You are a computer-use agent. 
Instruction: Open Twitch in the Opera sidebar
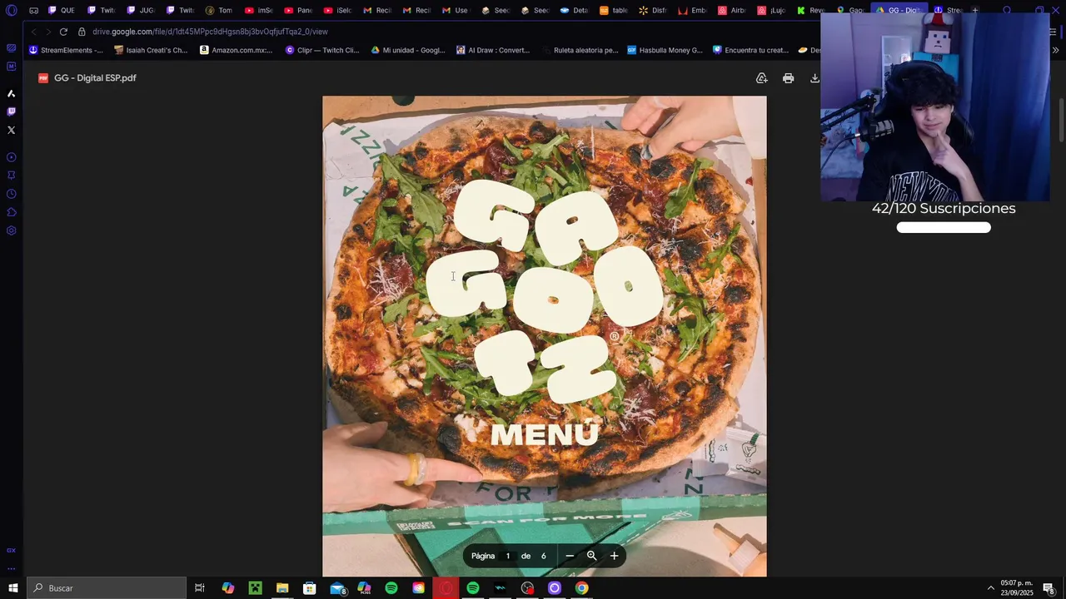coord(11,111)
